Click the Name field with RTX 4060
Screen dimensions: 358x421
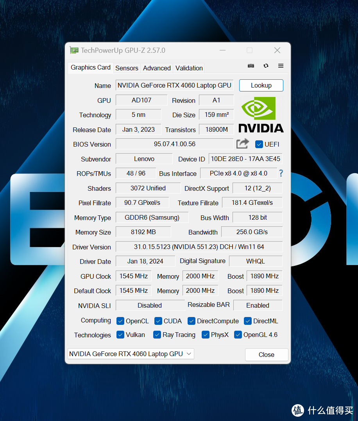pyautogui.click(x=174, y=85)
